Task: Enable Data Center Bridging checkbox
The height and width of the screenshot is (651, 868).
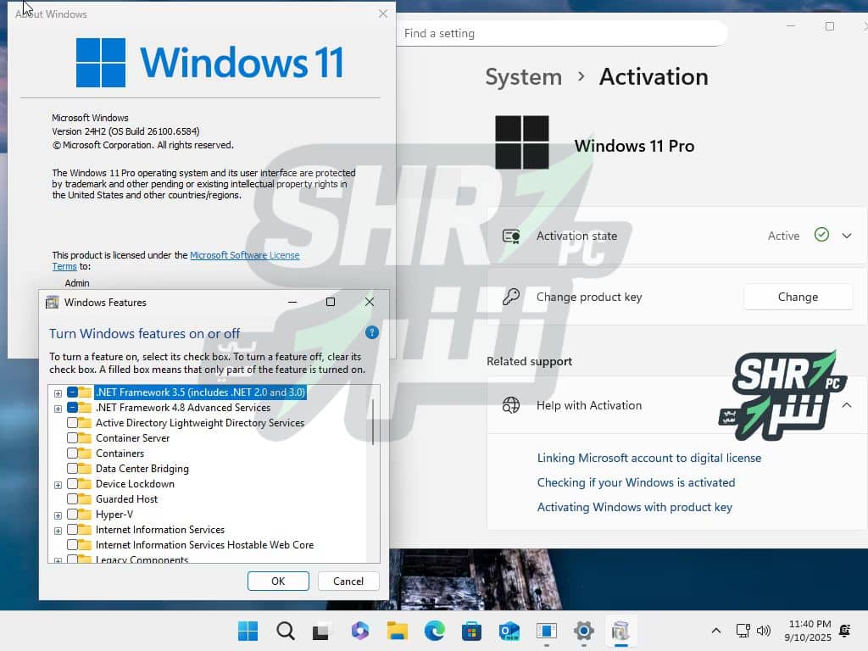Action: pyautogui.click(x=72, y=468)
